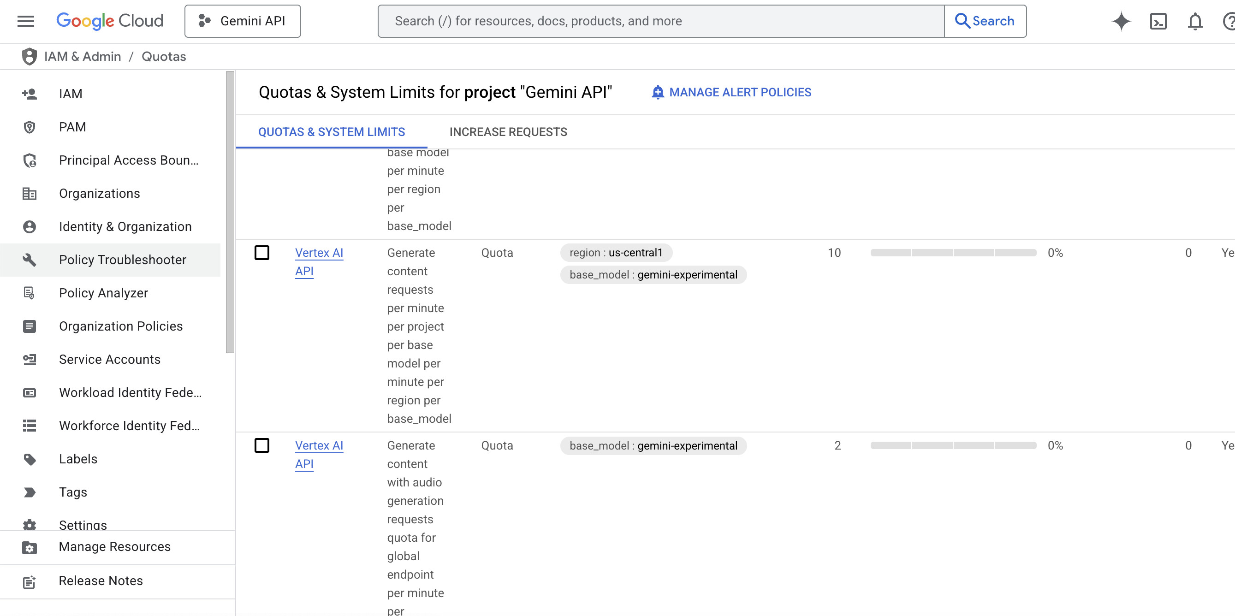
Task: Click the Labels tag icon in sidebar
Action: click(29, 459)
